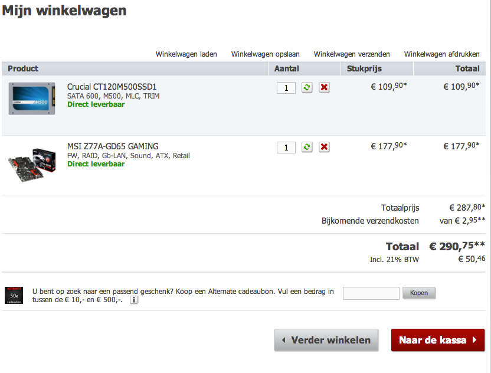Click the Kopen button

coord(419,293)
